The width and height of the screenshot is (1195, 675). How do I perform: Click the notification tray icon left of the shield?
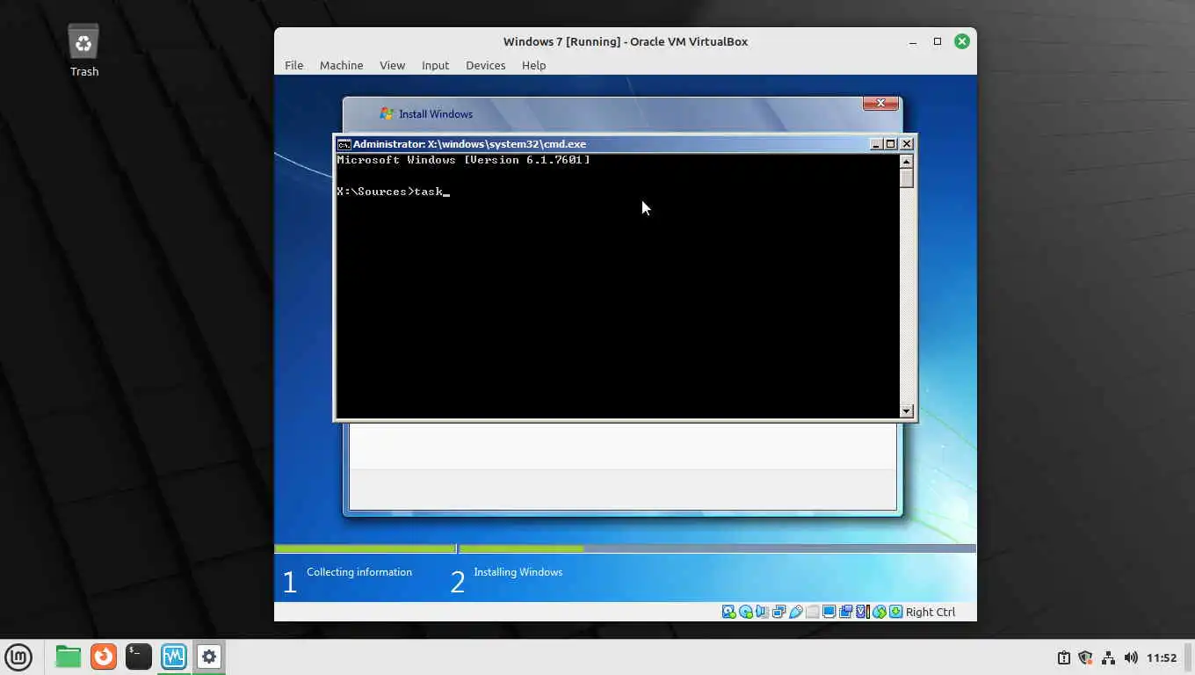click(1063, 657)
